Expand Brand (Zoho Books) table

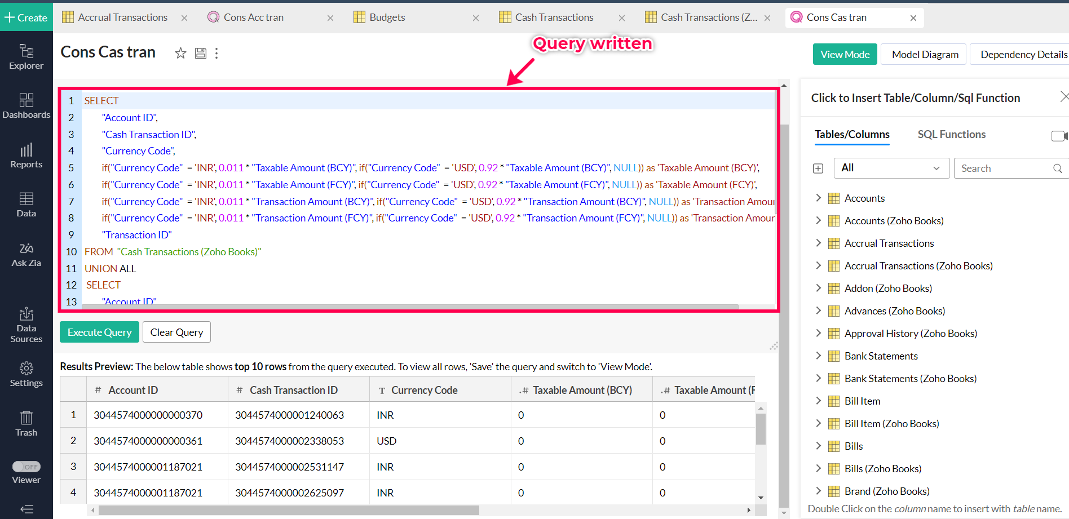[x=818, y=491]
